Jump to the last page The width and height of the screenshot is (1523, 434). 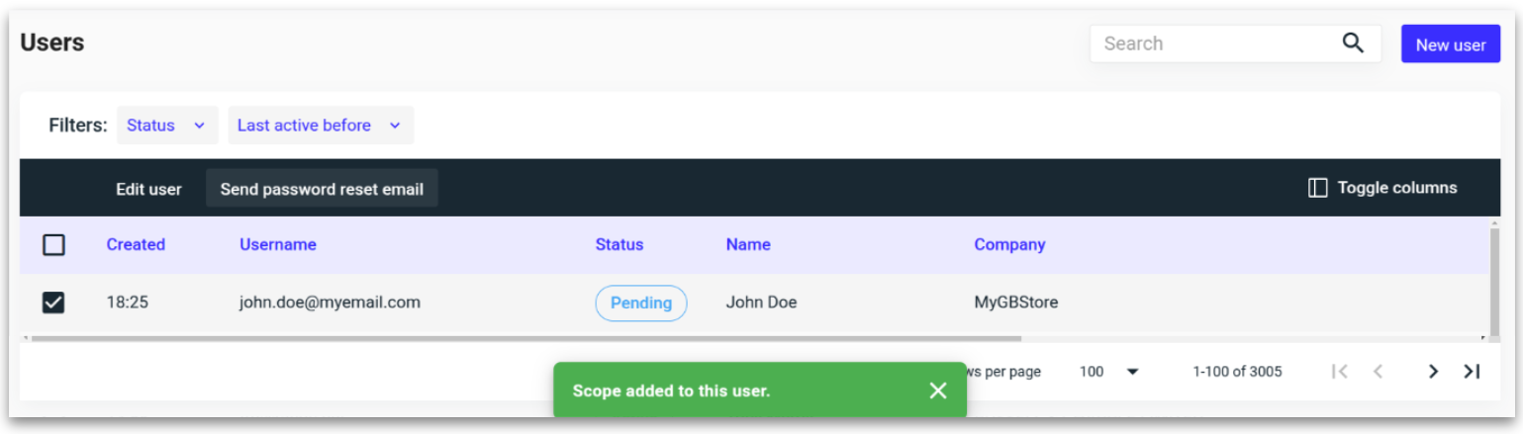point(1472,372)
